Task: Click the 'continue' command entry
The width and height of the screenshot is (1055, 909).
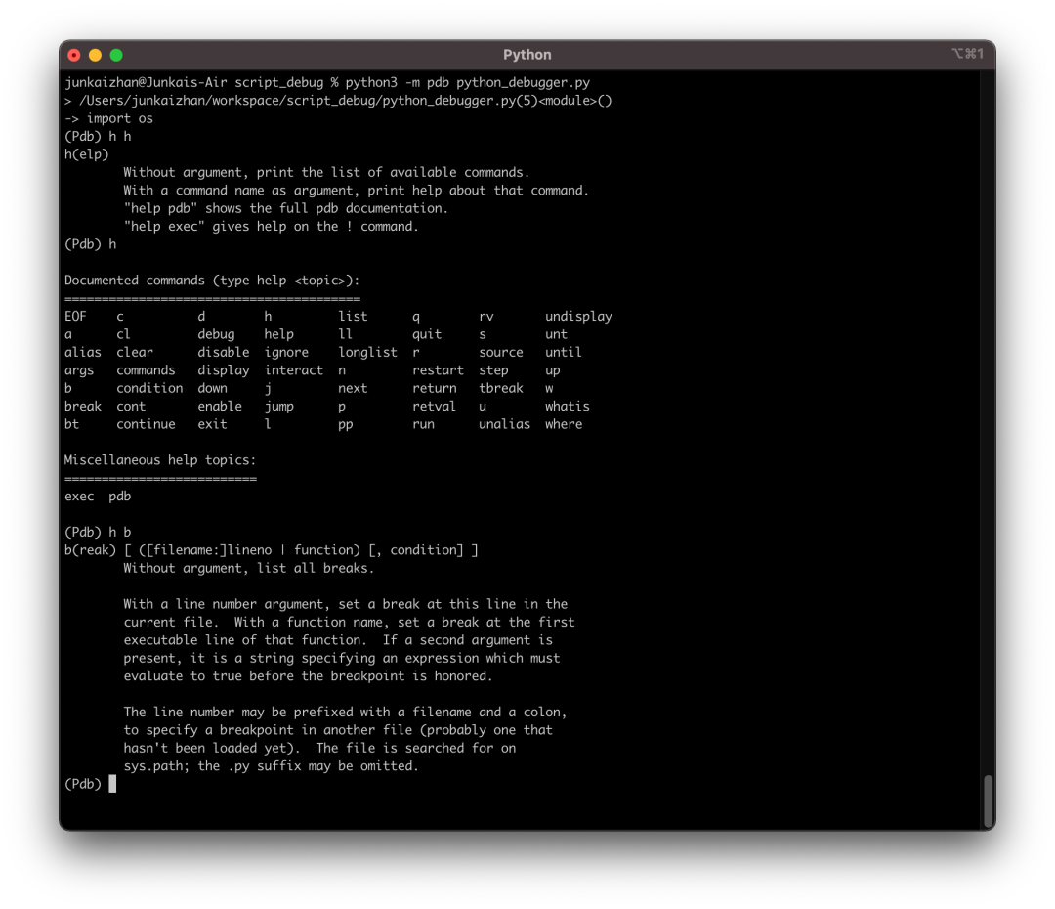Action: [x=146, y=424]
